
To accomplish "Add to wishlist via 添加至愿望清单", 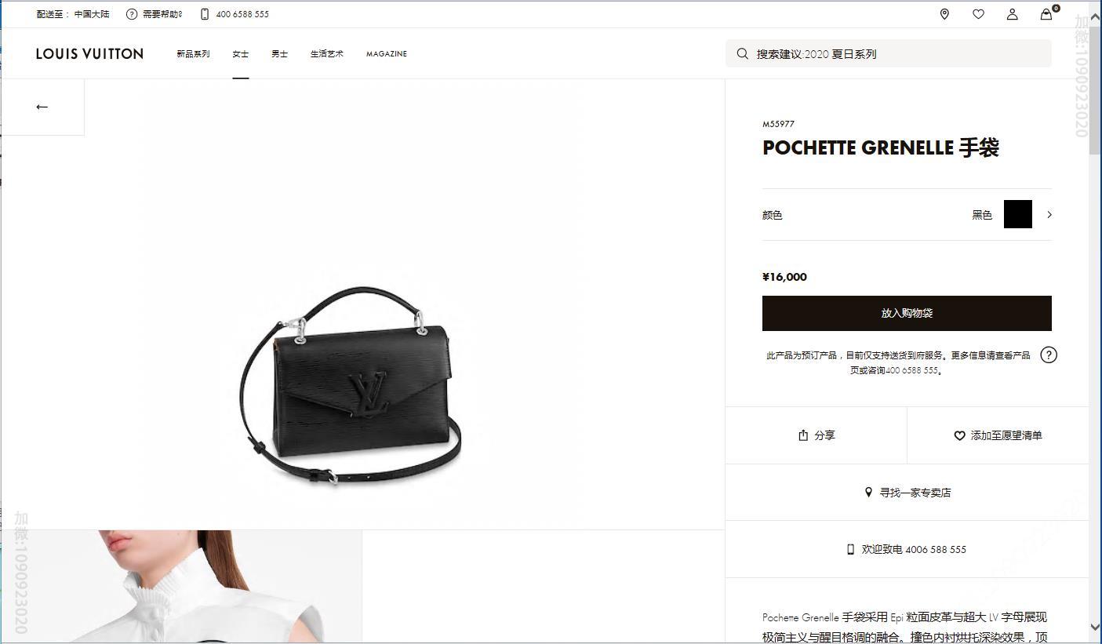I will (x=998, y=435).
